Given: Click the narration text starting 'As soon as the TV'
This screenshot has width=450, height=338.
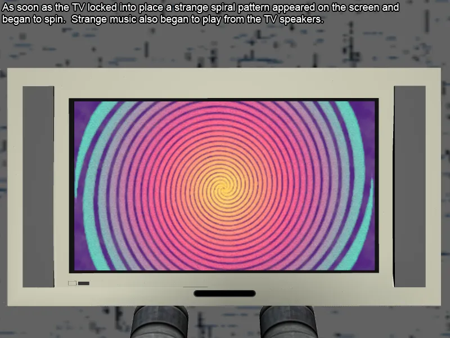Looking at the screenshot, I should coord(200,13).
